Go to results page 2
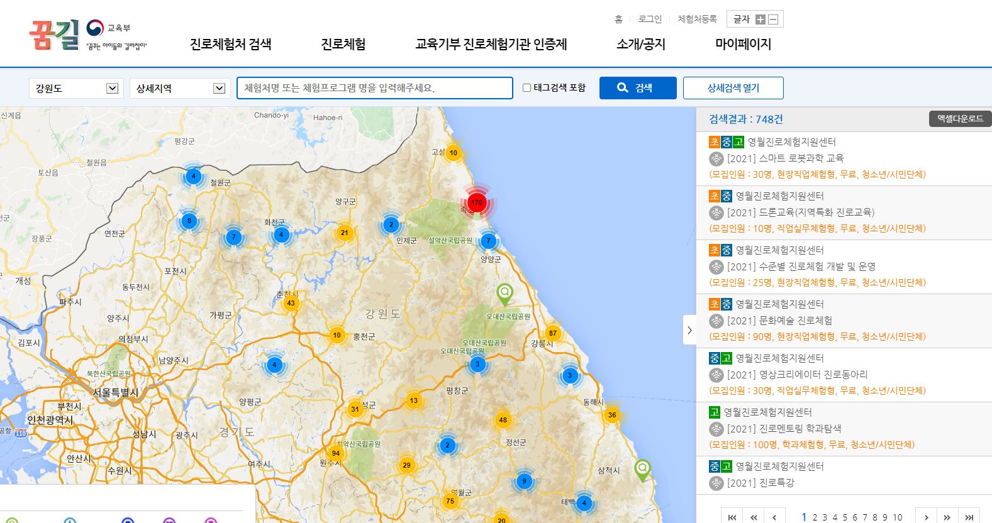 pyautogui.click(x=815, y=517)
